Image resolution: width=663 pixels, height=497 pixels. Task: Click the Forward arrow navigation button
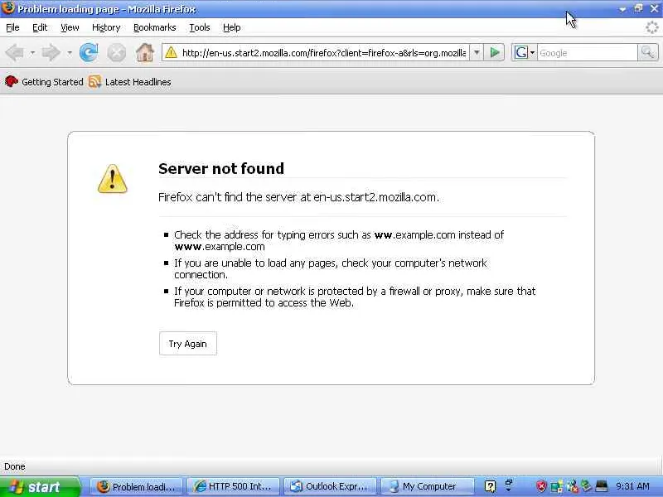(x=51, y=53)
